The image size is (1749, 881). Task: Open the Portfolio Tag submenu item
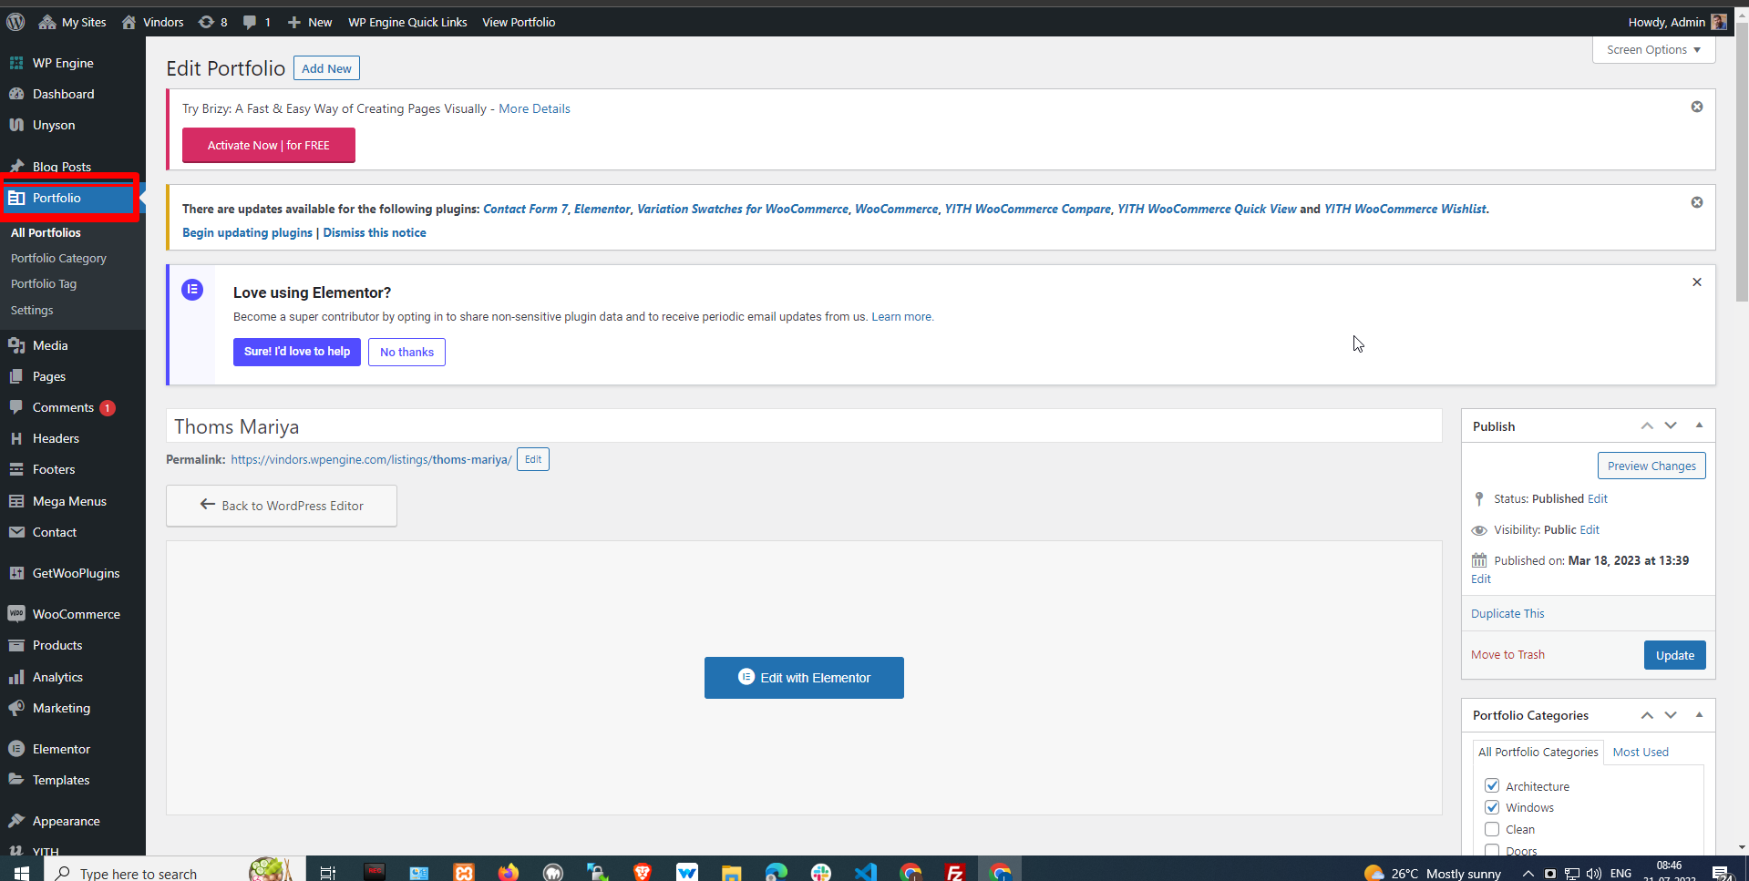(44, 284)
